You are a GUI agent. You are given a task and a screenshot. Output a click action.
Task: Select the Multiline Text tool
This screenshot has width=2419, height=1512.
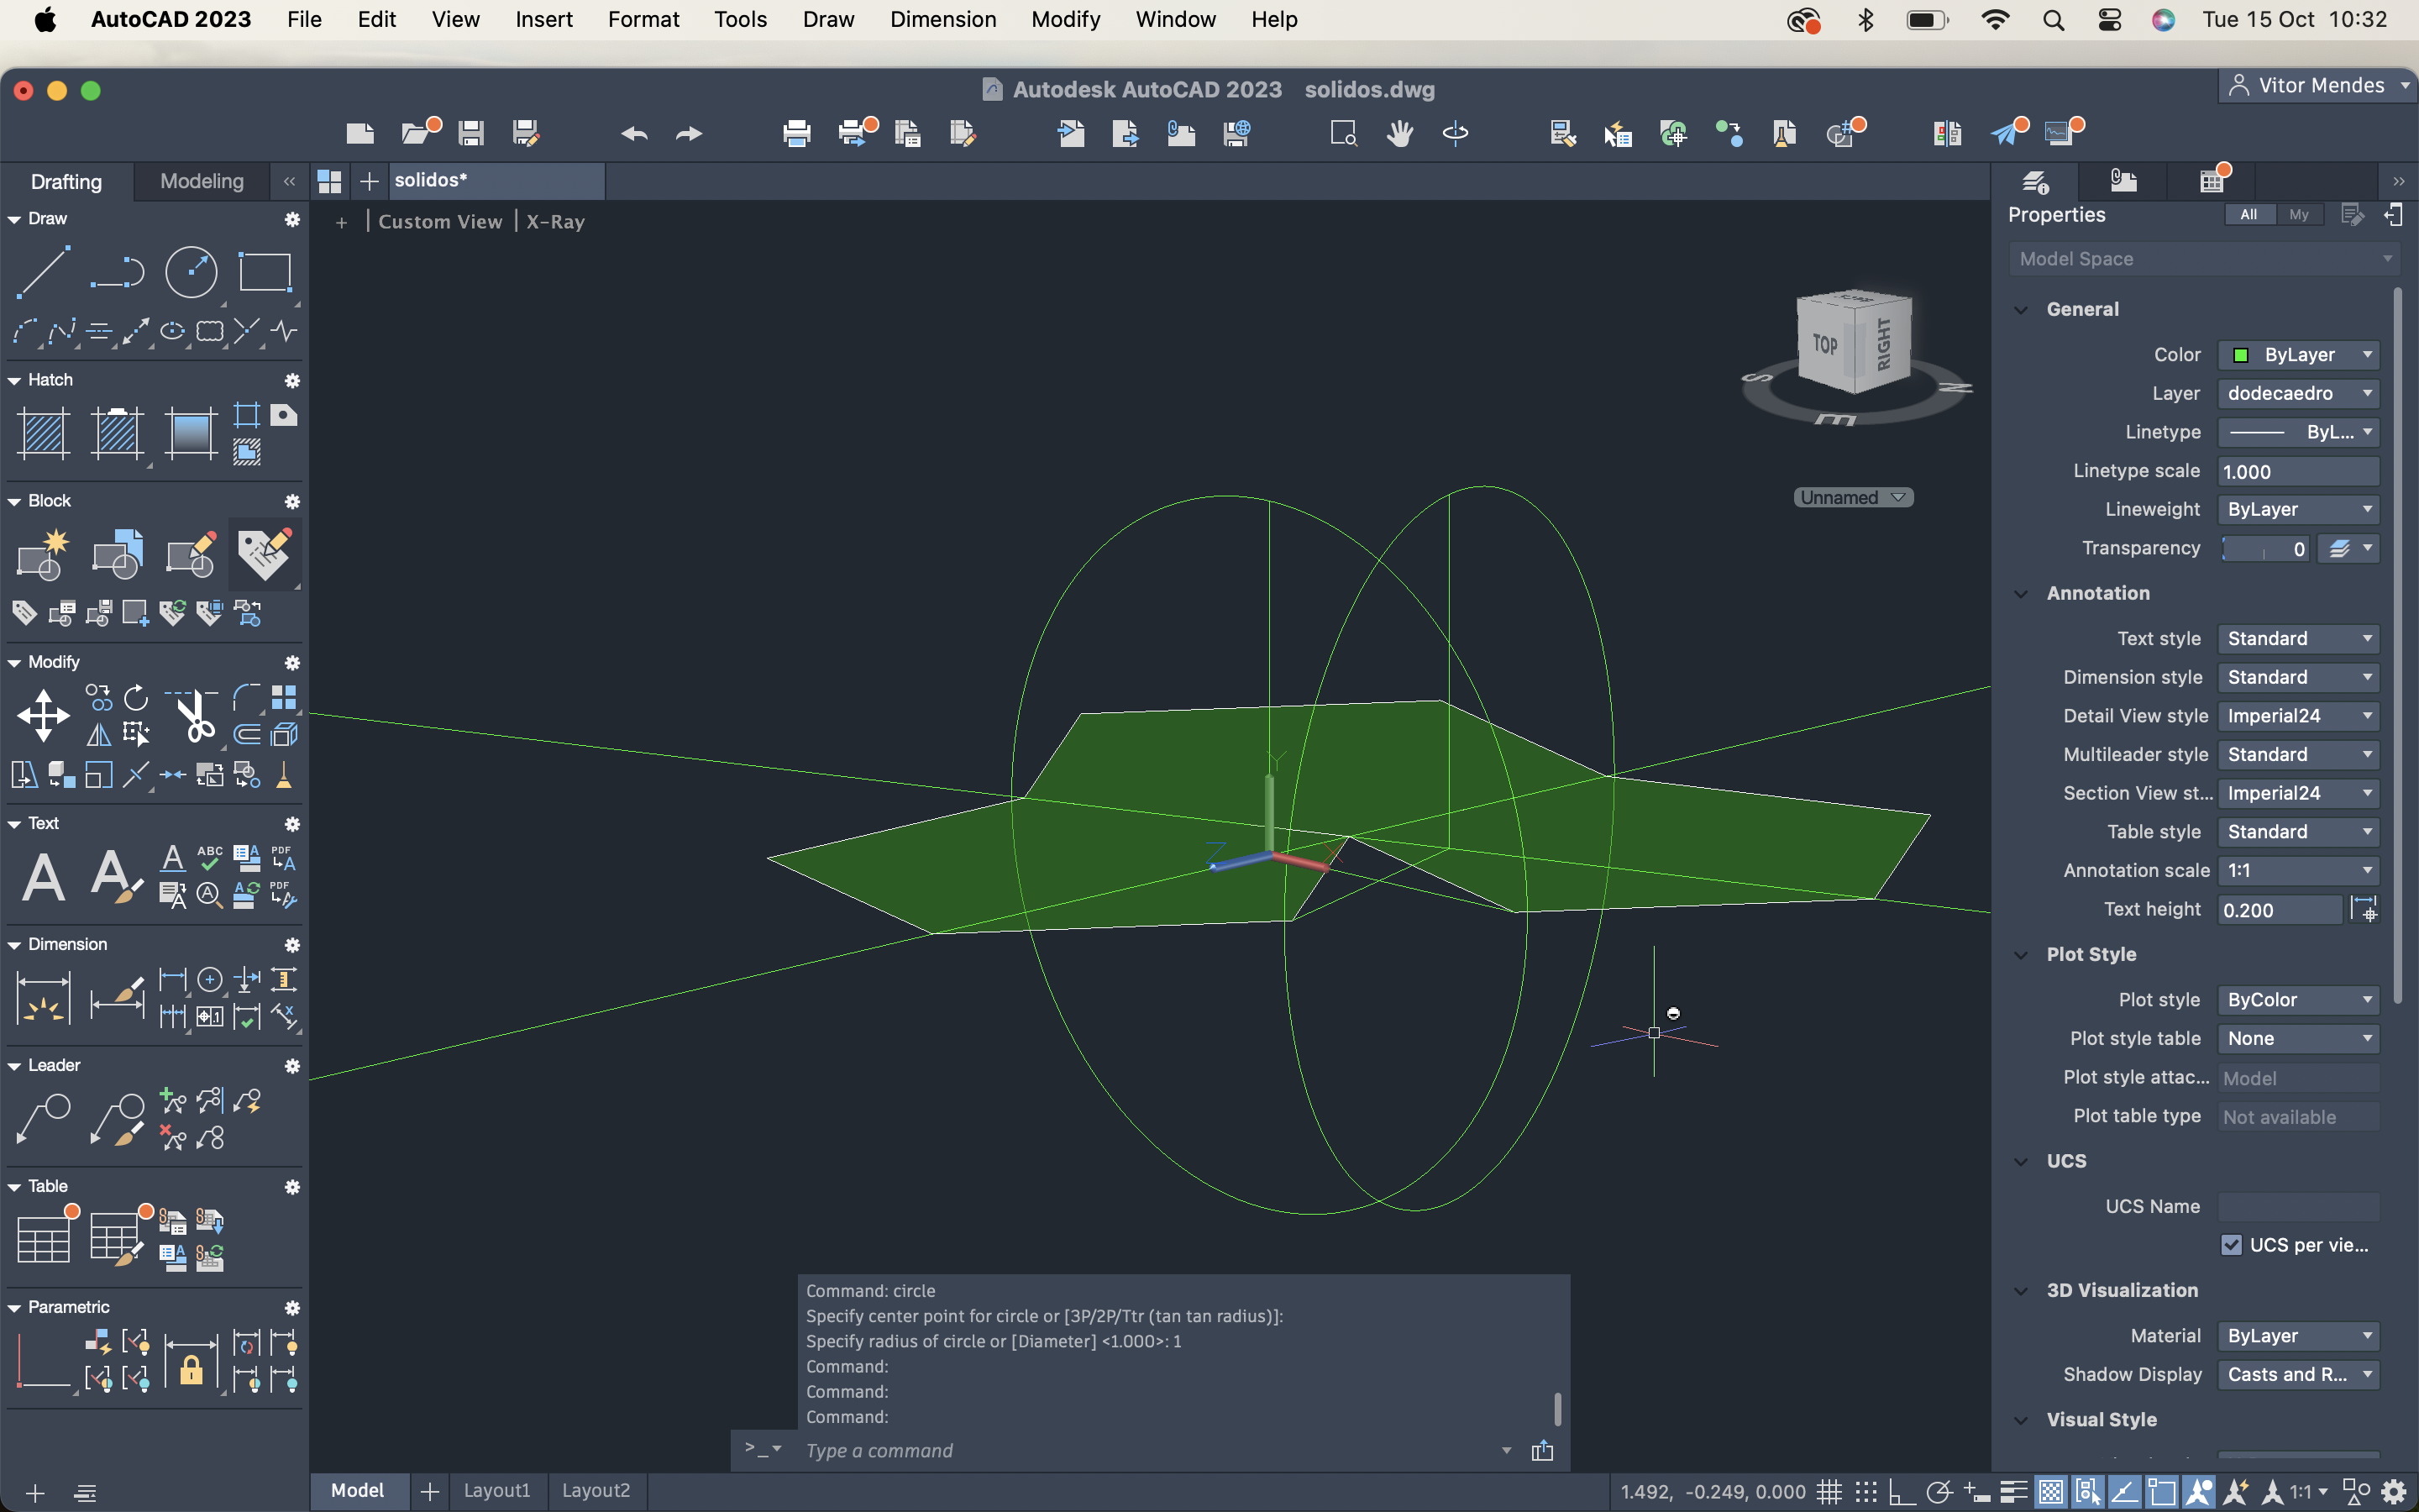tap(43, 877)
